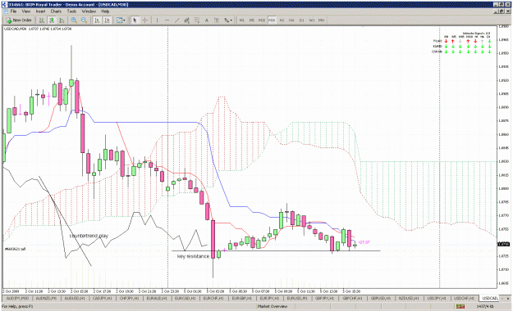Select the M30 timeframe button
Viewport: 513px width, 311px height.
point(272,20)
